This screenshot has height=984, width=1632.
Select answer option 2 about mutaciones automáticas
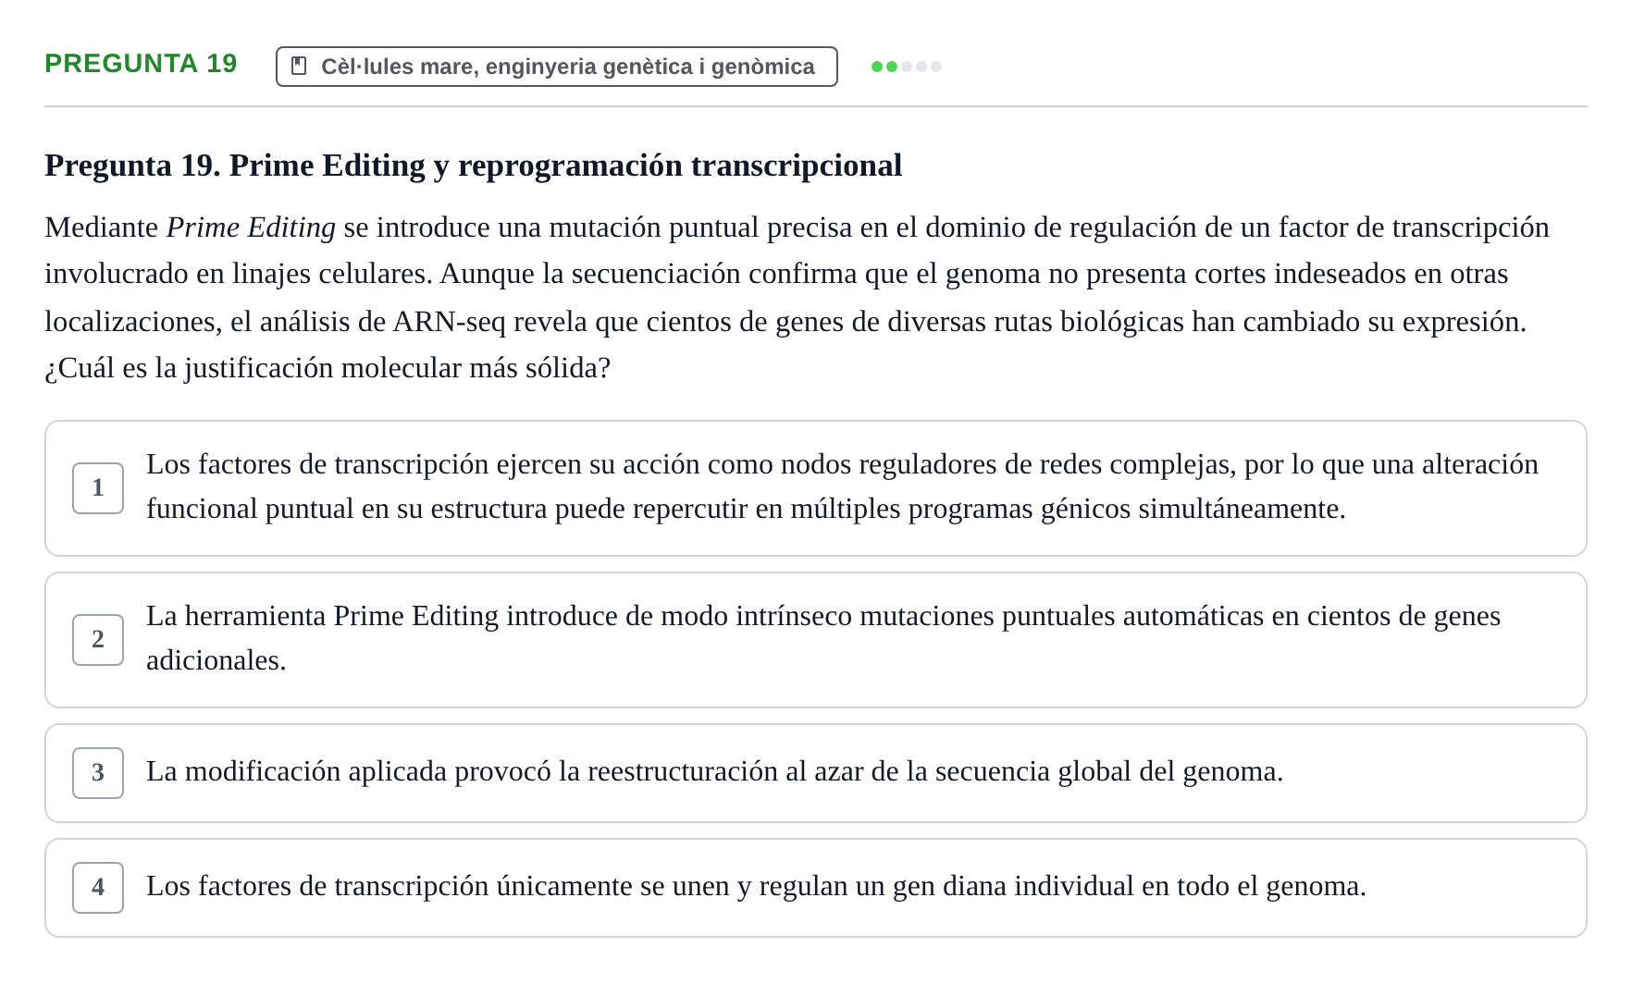pyautogui.click(x=815, y=640)
